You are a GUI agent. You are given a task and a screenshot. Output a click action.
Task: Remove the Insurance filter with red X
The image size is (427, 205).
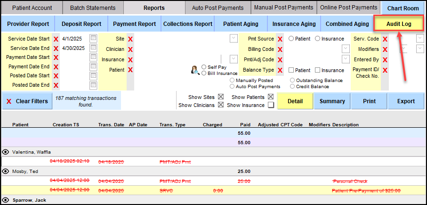click(x=130, y=60)
